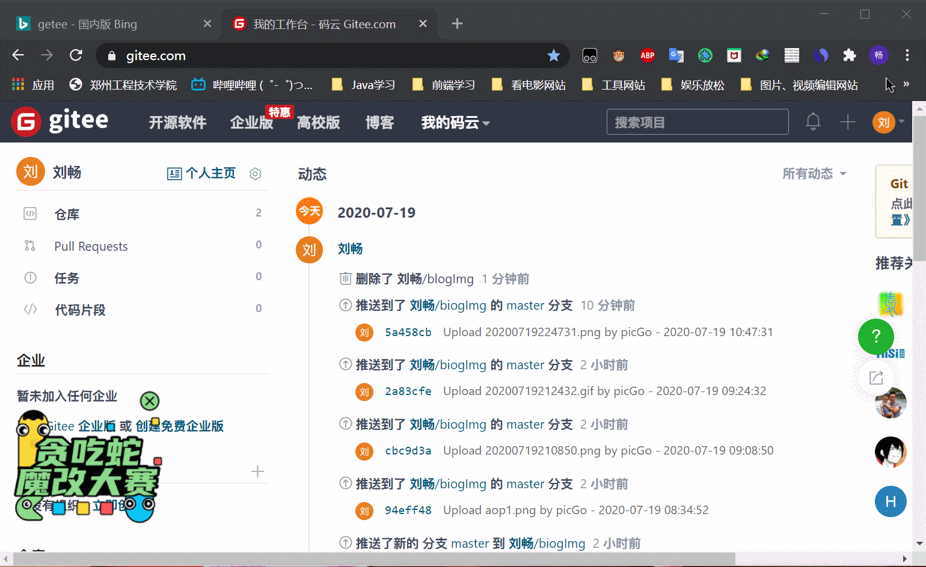Click the 代码片段 code icon in sidebar
926x567 pixels.
click(30, 310)
